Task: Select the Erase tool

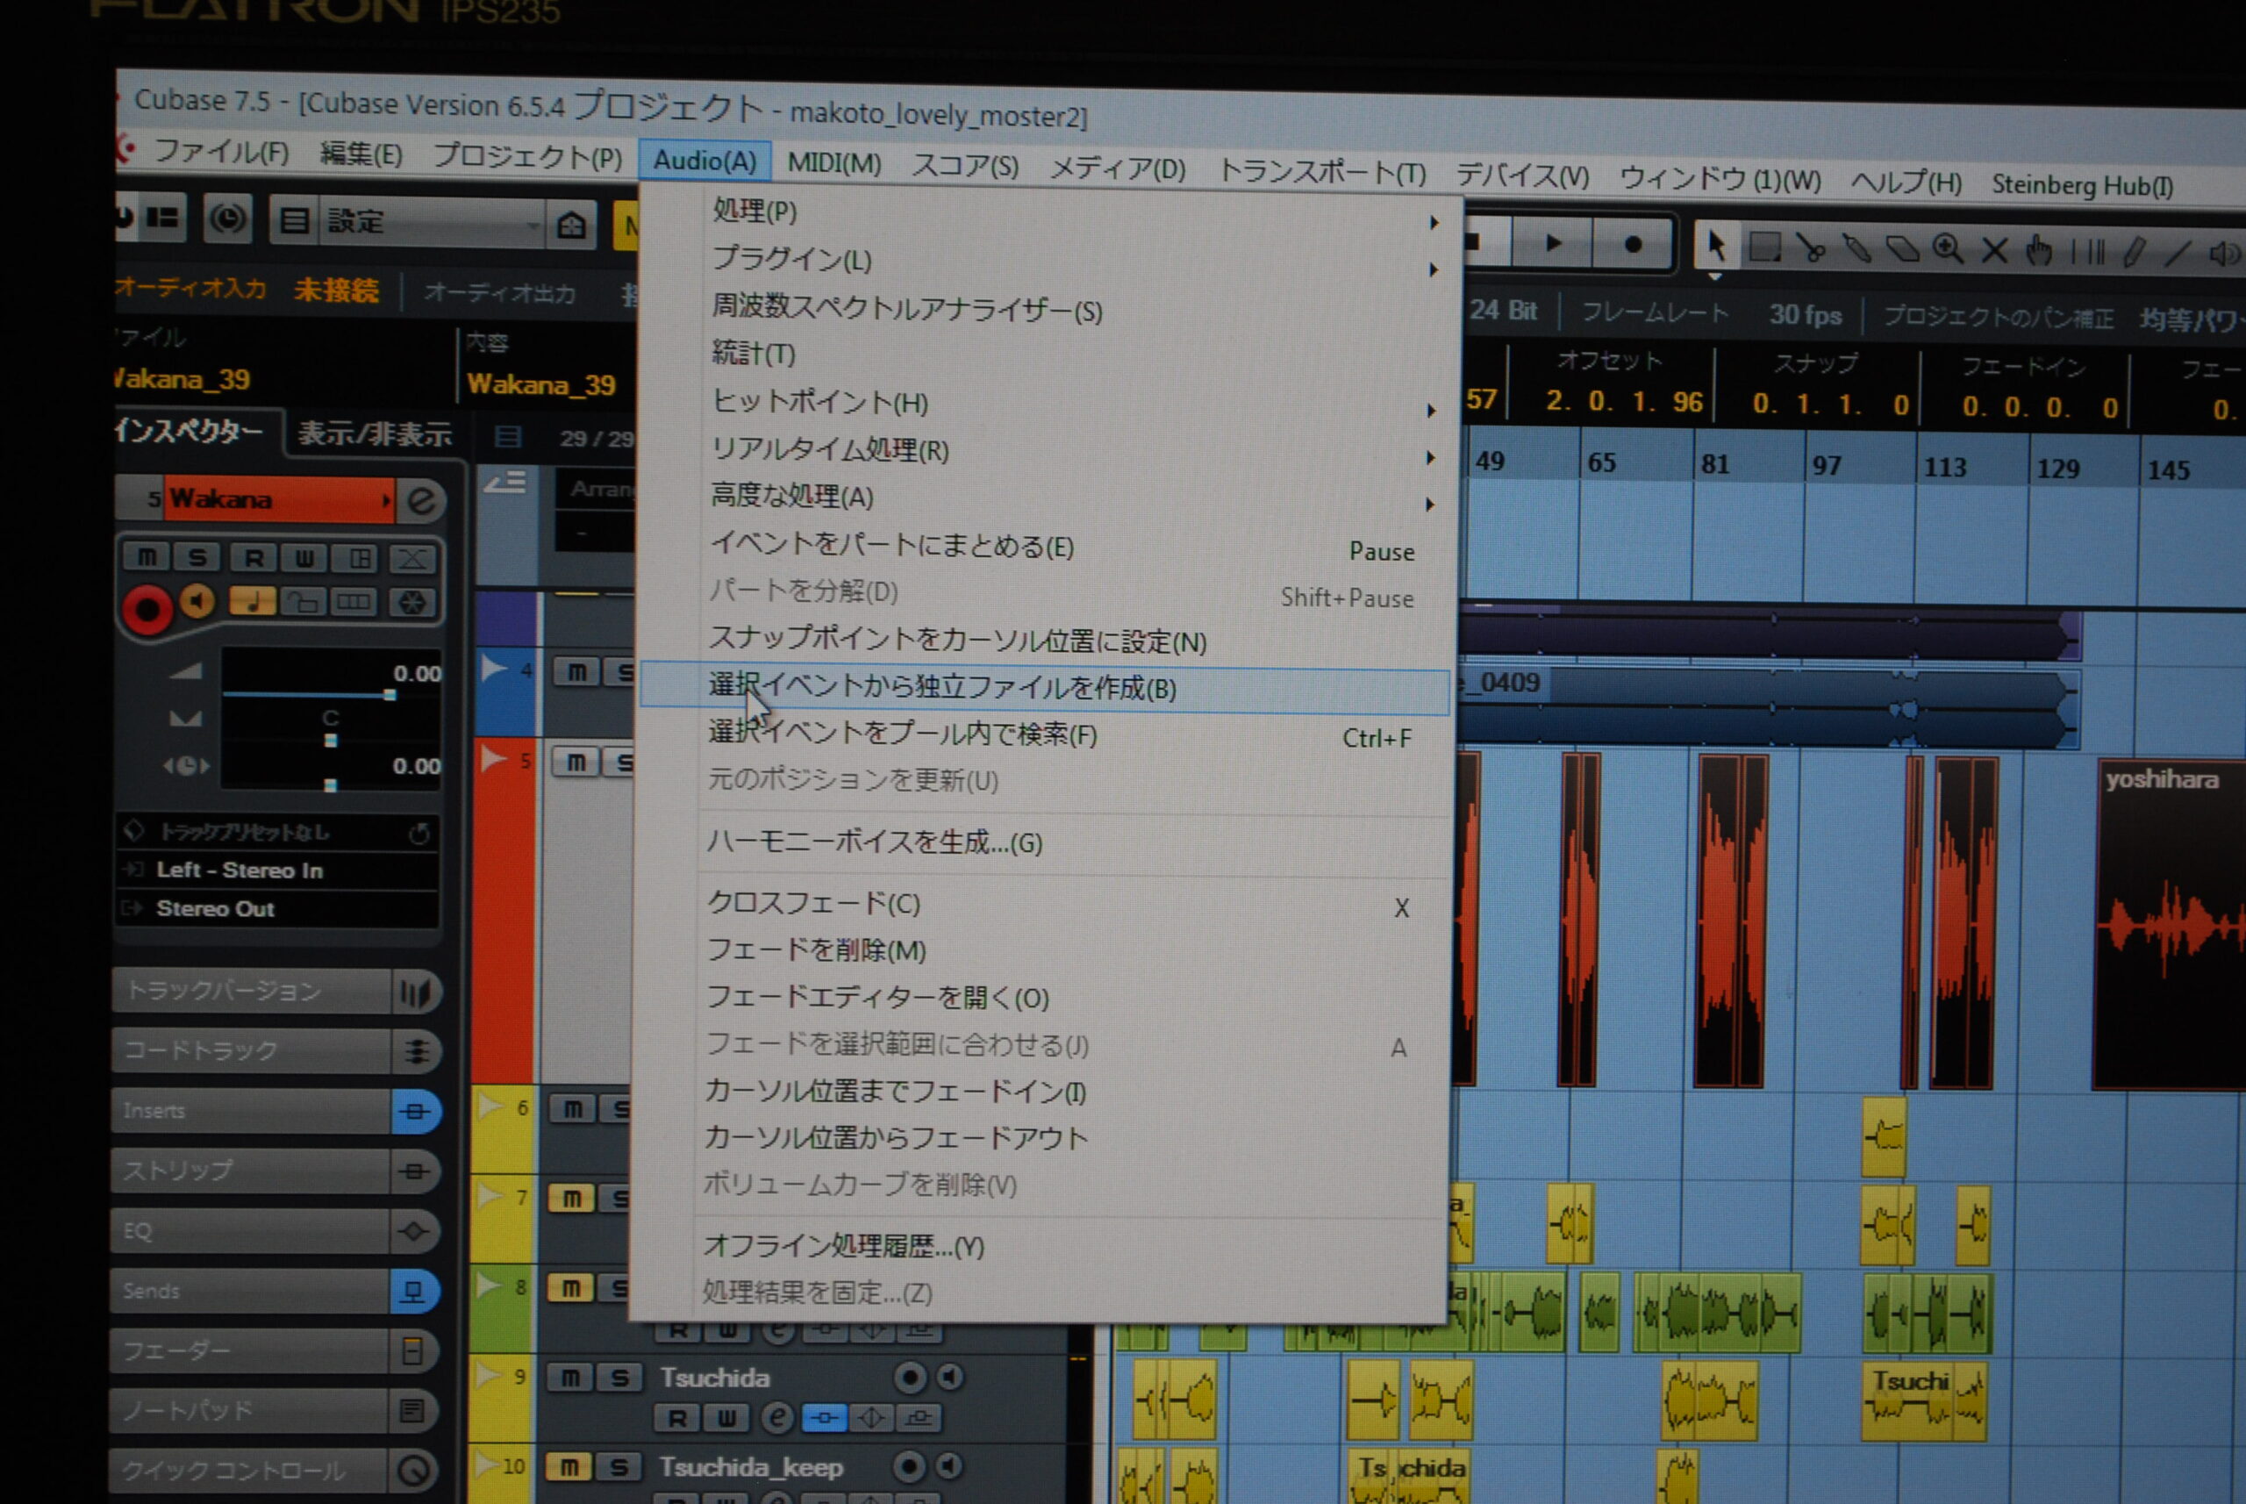Action: click(1903, 249)
